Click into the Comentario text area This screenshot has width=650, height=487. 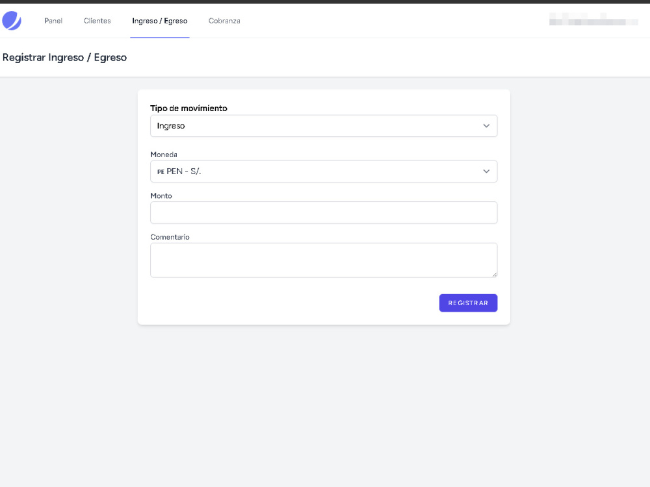(324, 260)
